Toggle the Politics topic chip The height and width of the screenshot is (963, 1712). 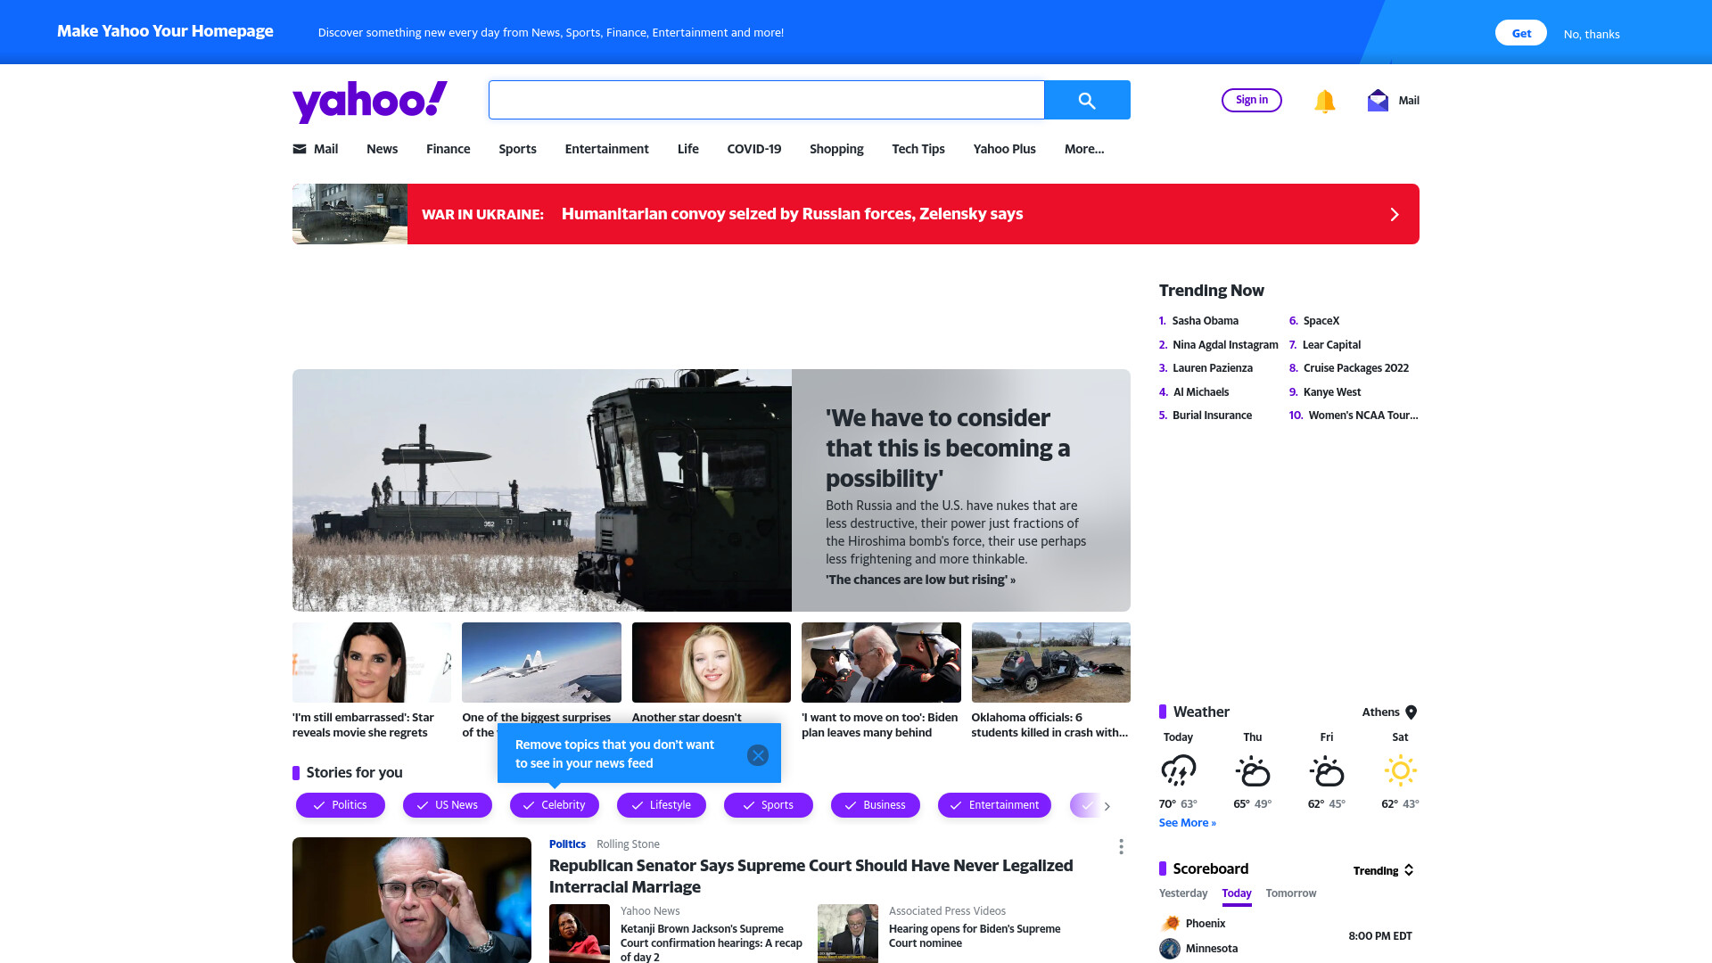click(341, 805)
